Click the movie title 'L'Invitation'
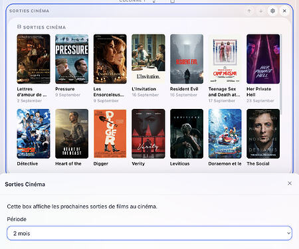This screenshot has width=299, height=249. tap(144, 89)
